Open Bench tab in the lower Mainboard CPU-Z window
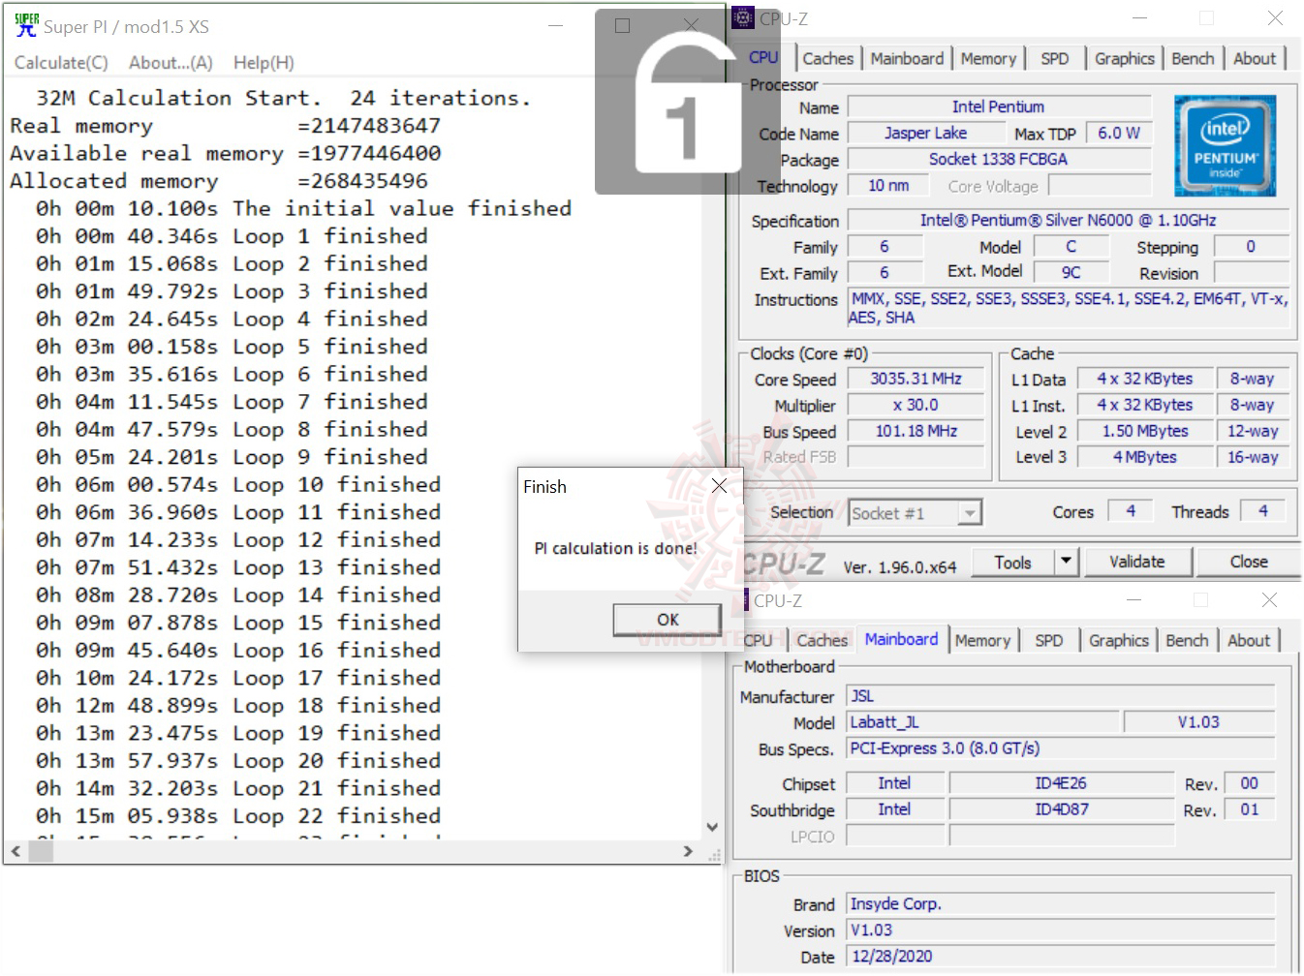Screen dimensions: 1304x976 click(x=1187, y=640)
